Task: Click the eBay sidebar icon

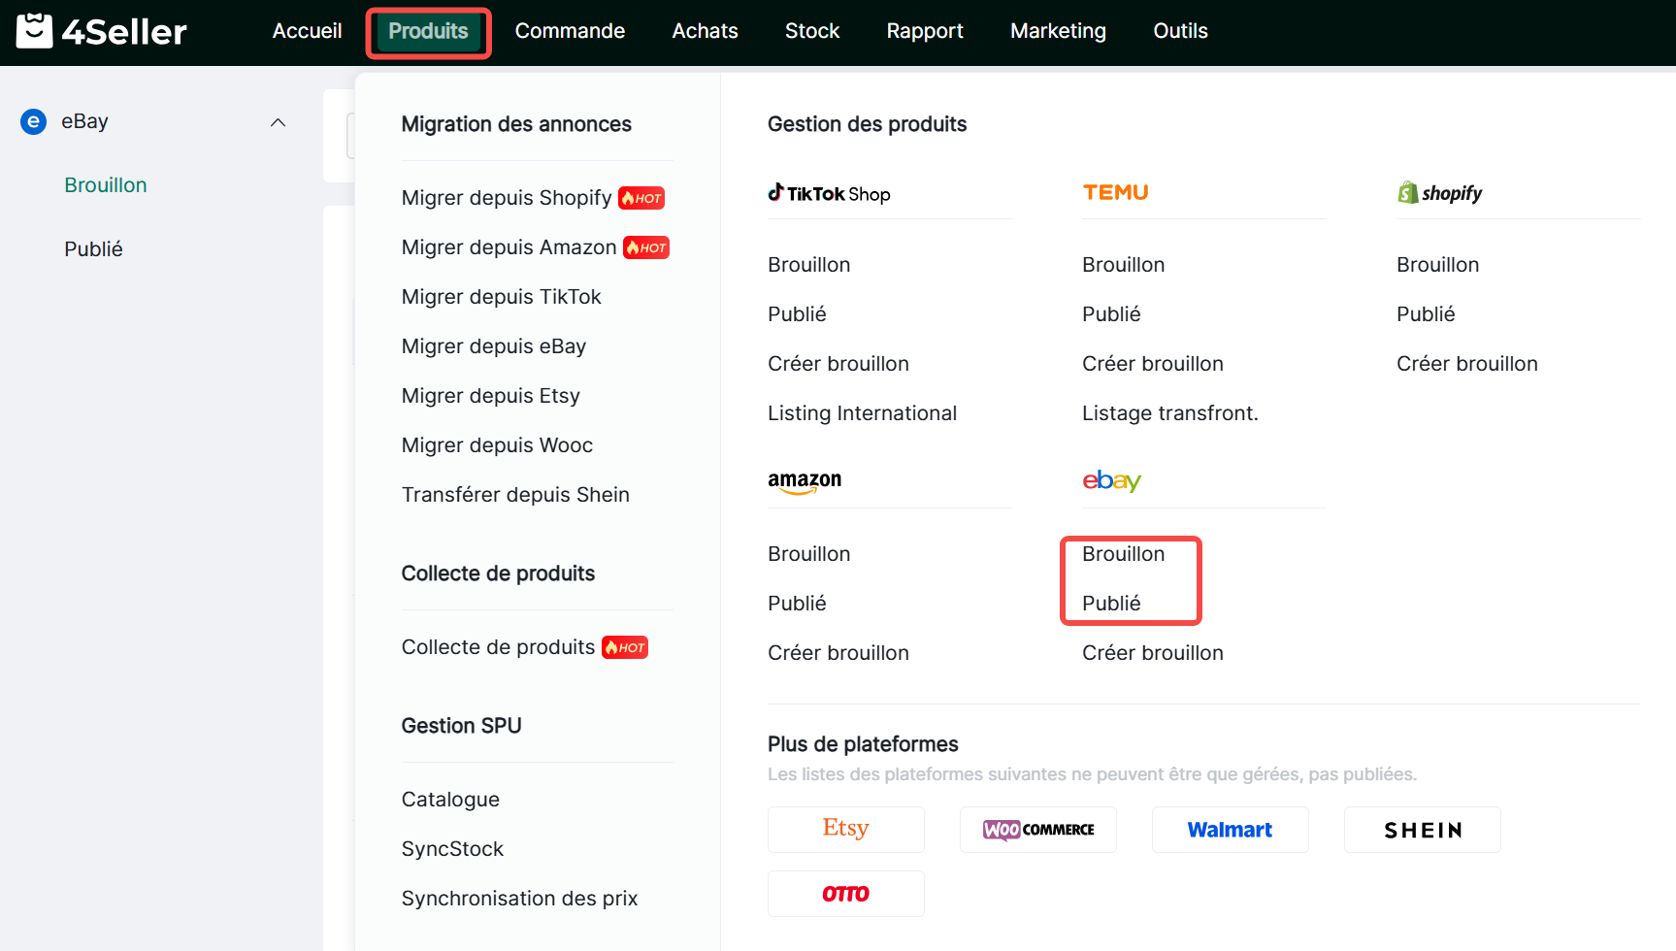Action: pyautogui.click(x=34, y=121)
